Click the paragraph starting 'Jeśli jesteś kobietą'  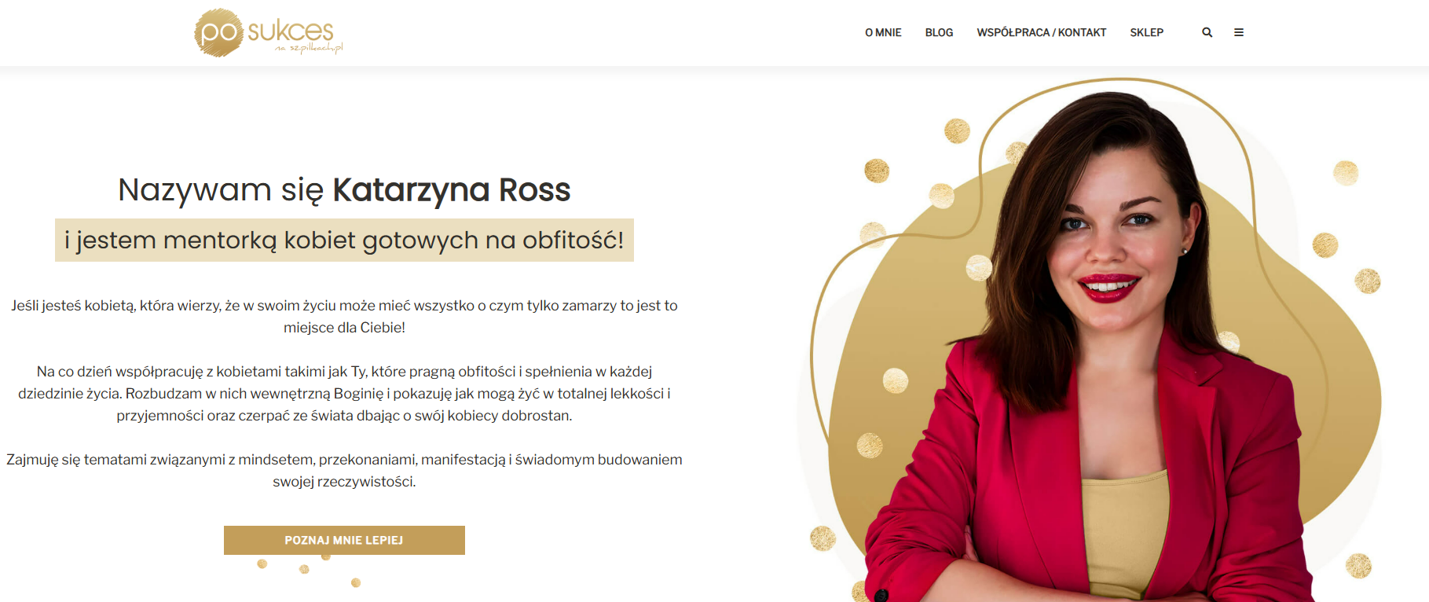[x=344, y=316]
